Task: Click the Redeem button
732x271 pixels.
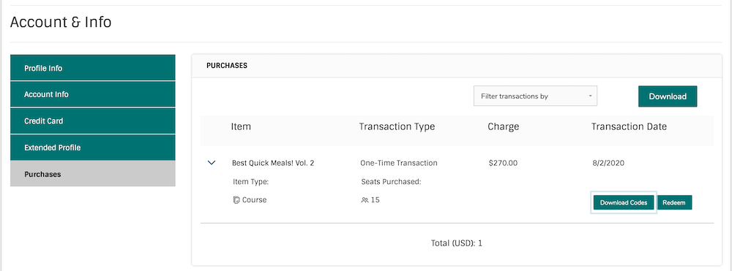Action: [674, 202]
